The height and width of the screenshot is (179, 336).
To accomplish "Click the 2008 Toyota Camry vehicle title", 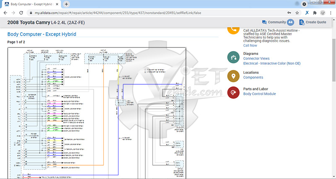I will (46, 23).
